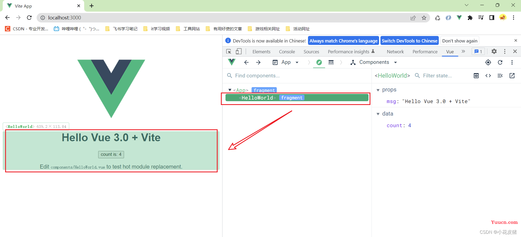Show more DevTools tabs chevron
Image resolution: width=521 pixels, height=237 pixels.
pos(463,51)
